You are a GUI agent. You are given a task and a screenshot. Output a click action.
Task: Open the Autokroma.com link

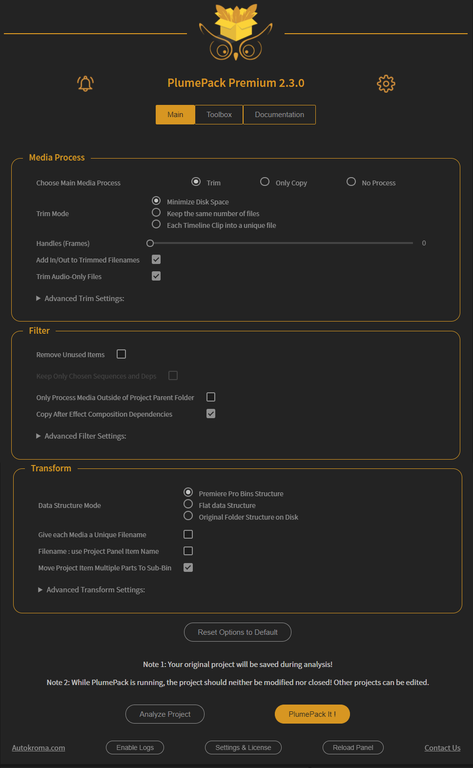[38, 748]
